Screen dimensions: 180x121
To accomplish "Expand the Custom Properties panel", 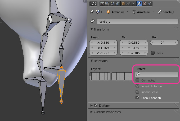I will click(x=92, y=112).
